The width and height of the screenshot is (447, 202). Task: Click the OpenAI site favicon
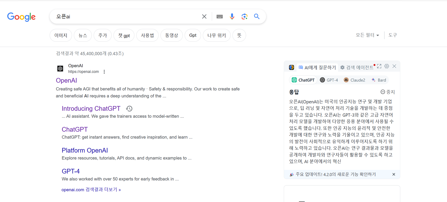(60, 69)
